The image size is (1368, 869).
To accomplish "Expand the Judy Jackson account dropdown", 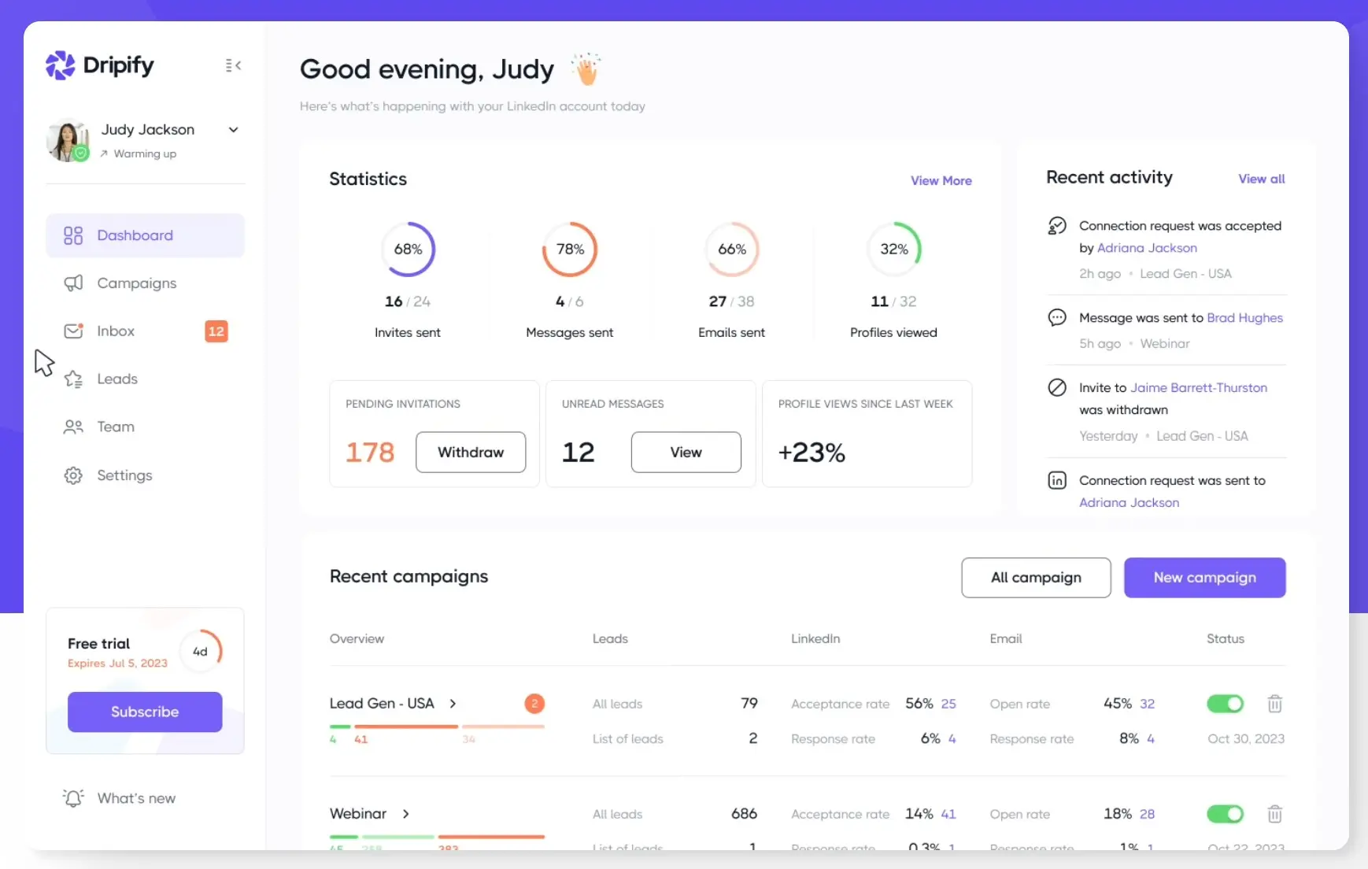I will click(x=234, y=130).
